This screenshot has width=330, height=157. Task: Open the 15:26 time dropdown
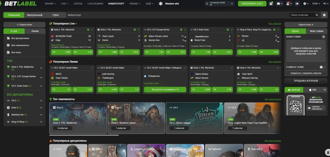pos(316,4)
